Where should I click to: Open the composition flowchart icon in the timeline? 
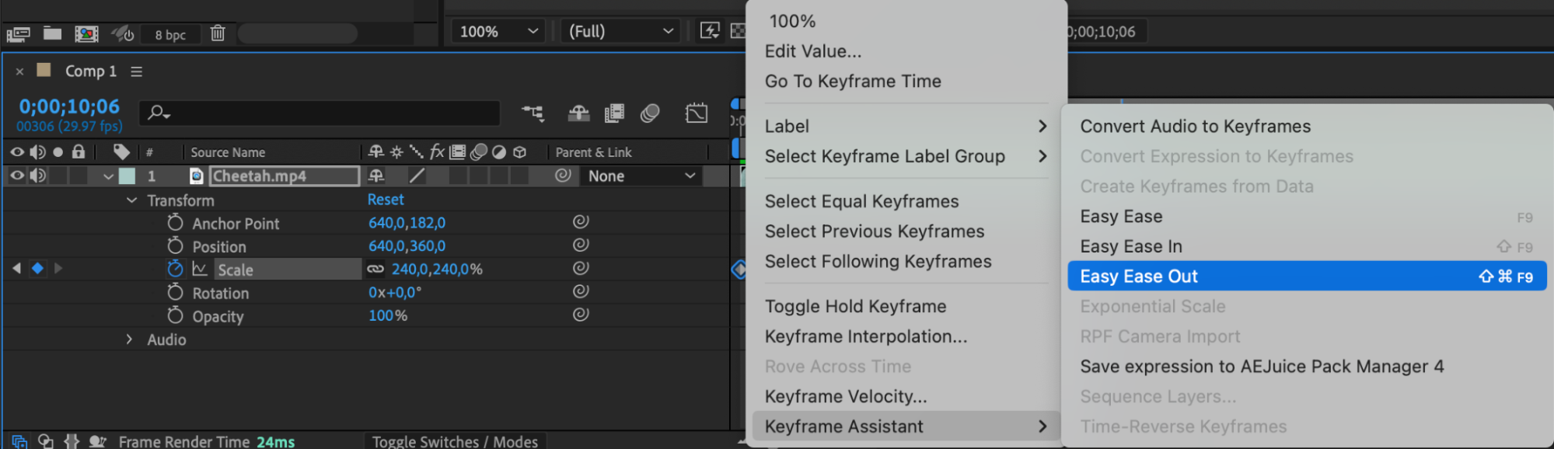[x=533, y=113]
